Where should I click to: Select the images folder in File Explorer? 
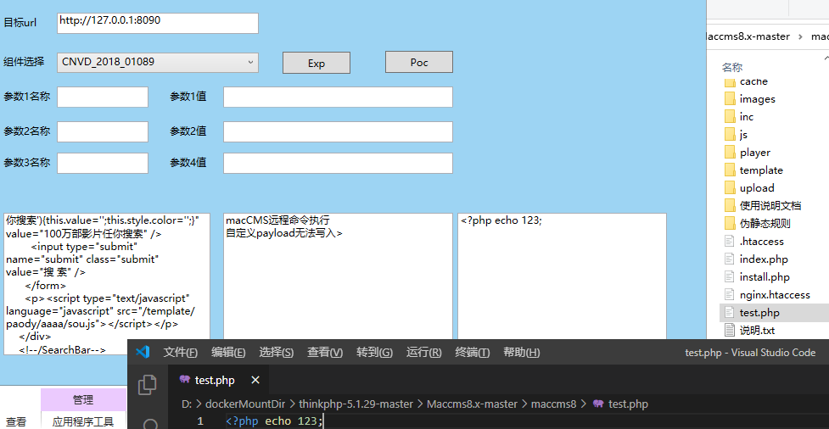pyautogui.click(x=757, y=99)
